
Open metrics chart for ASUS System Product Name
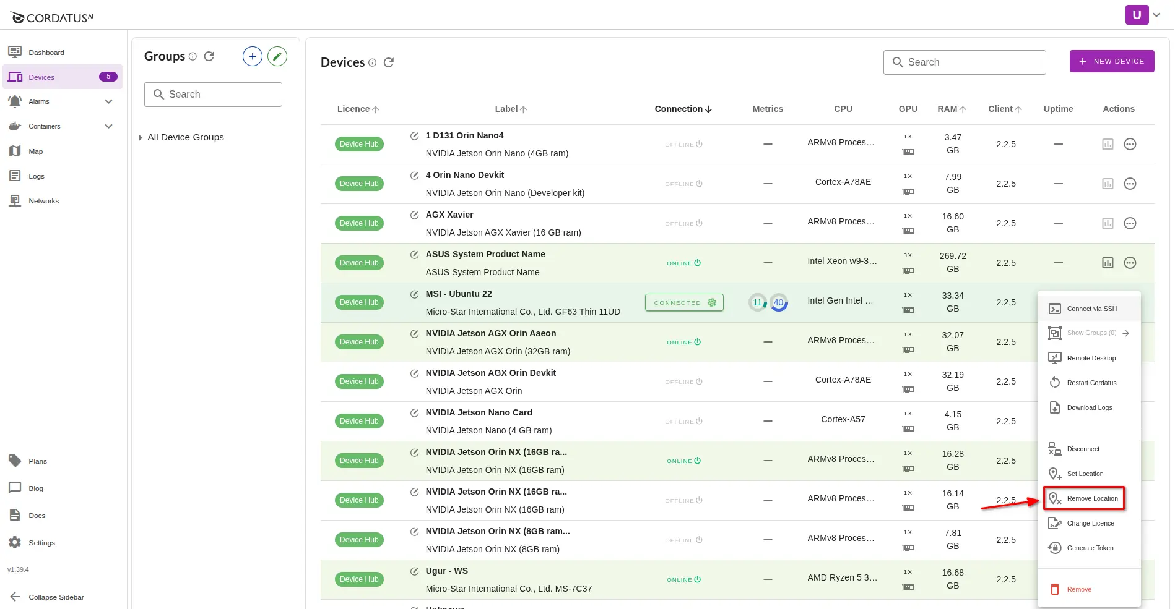(x=1108, y=263)
